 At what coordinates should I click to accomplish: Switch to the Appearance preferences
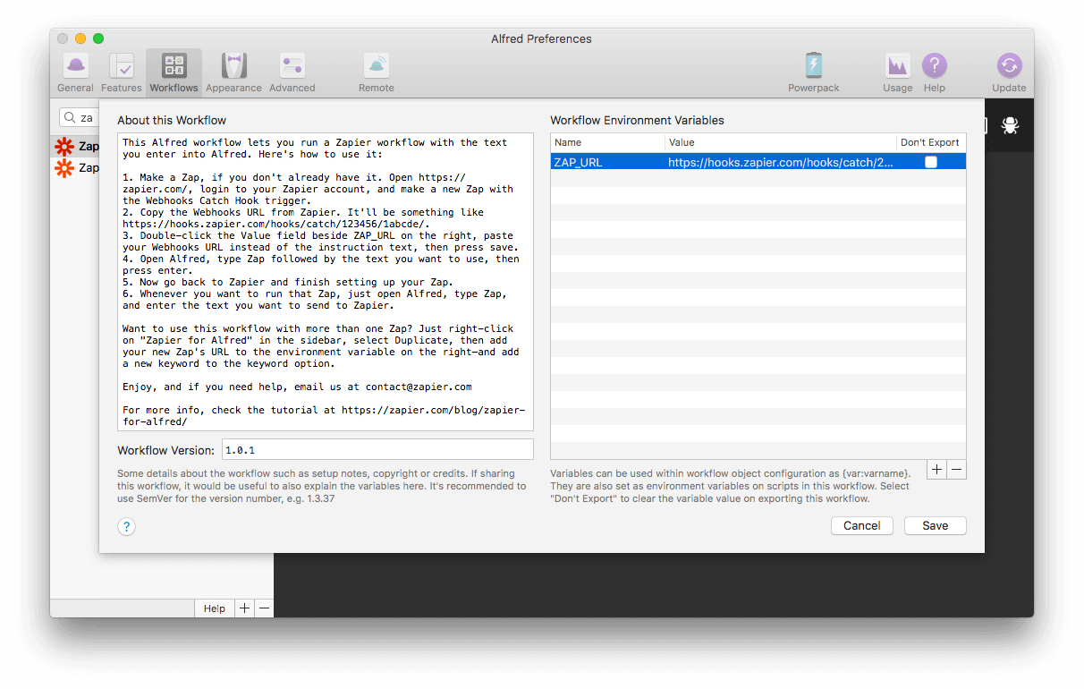pyautogui.click(x=233, y=72)
